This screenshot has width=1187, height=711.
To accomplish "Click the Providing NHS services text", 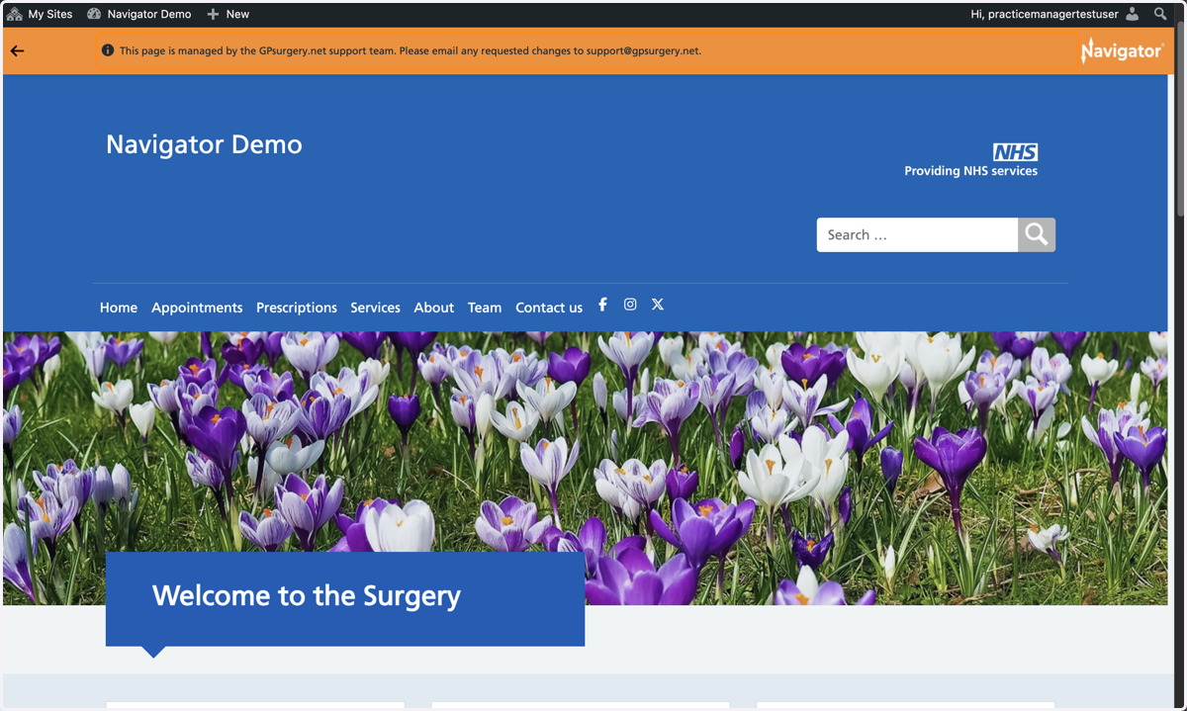I will pyautogui.click(x=970, y=171).
